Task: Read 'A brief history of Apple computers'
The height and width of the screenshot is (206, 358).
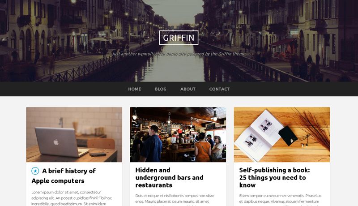Action: point(64,176)
